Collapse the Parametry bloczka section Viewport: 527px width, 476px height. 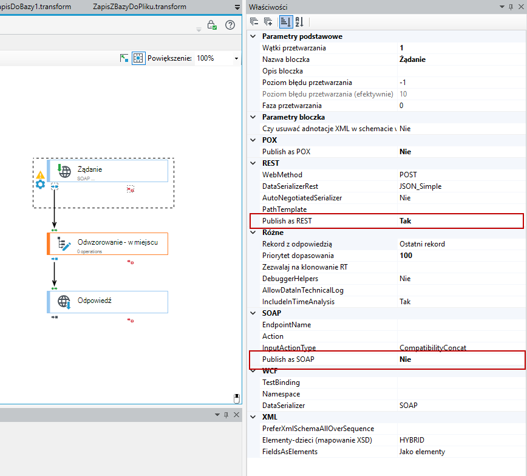tap(253, 117)
